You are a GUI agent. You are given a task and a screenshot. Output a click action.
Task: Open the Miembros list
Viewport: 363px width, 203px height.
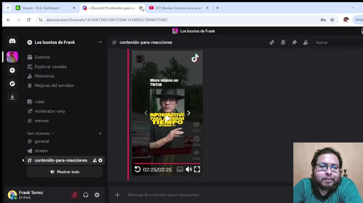[x=64, y=76]
